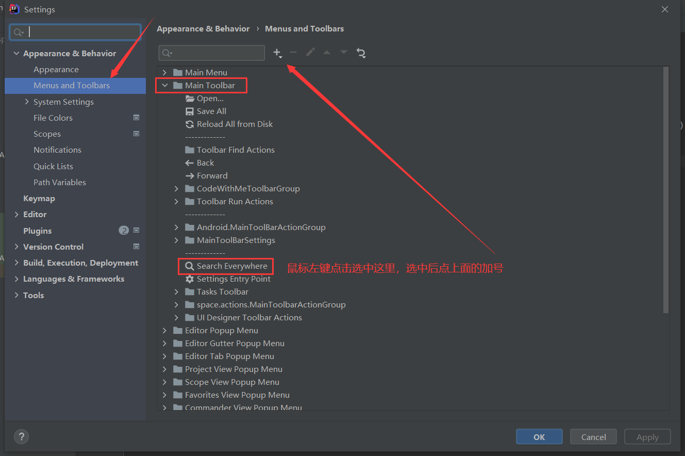
Task: Click the Plugins update count badge
Action: pyautogui.click(x=124, y=231)
